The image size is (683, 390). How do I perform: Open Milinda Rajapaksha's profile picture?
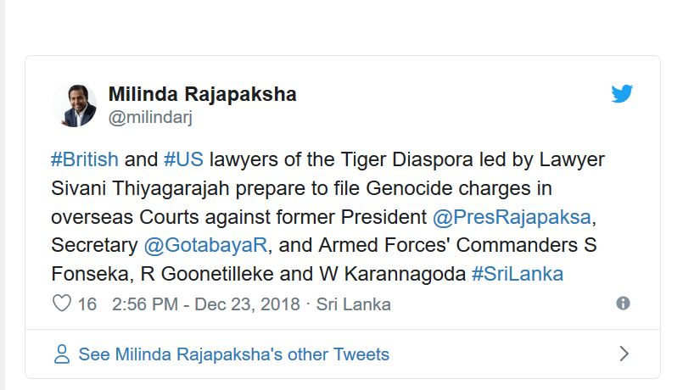[76, 105]
